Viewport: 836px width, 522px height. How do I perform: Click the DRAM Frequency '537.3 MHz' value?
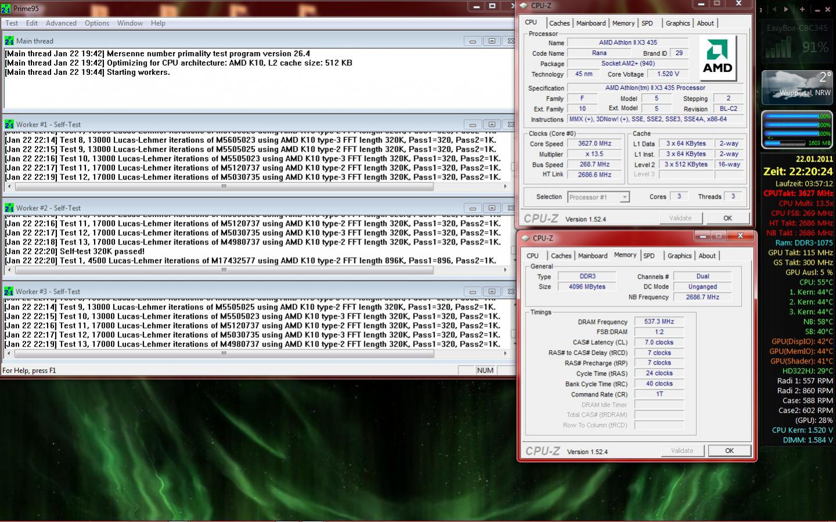[659, 321]
